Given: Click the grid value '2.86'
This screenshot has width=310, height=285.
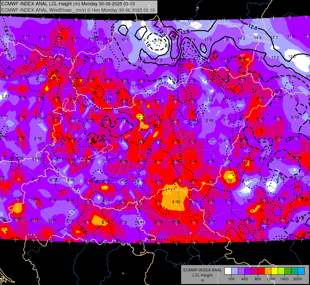Looking at the screenshot, I should [209, 120].
